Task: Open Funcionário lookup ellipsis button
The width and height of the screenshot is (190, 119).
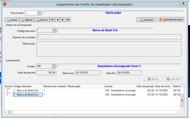Action: pos(39,13)
